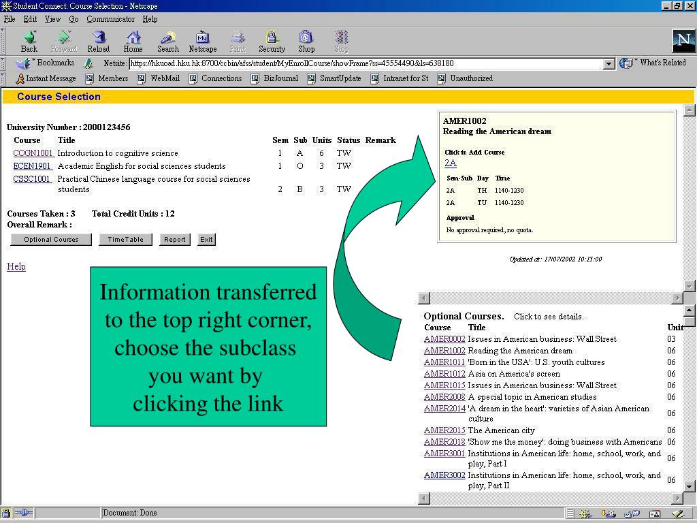Click the 2A link to add course

[x=451, y=163]
